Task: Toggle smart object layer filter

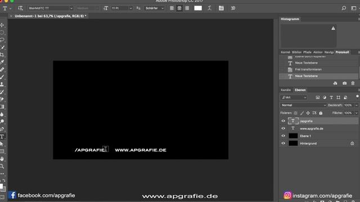Action: coord(345,98)
